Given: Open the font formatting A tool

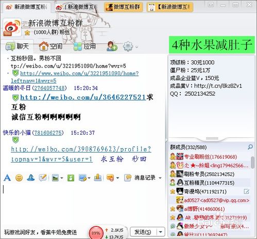Looking at the screenshot, I should 7,178.
